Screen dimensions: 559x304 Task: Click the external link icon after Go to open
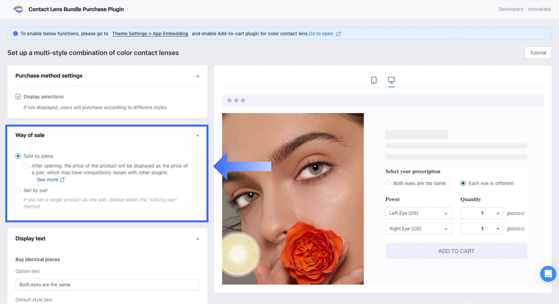point(338,34)
